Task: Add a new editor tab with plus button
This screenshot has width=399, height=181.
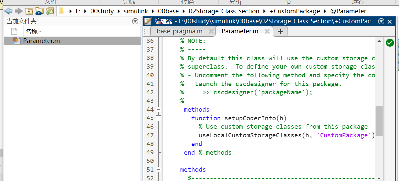Action: tap(281, 31)
